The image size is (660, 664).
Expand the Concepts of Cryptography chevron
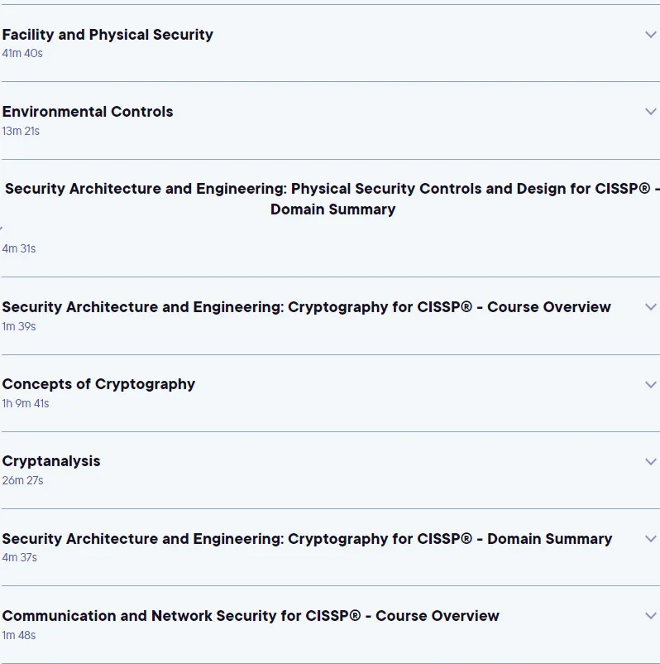(x=651, y=384)
